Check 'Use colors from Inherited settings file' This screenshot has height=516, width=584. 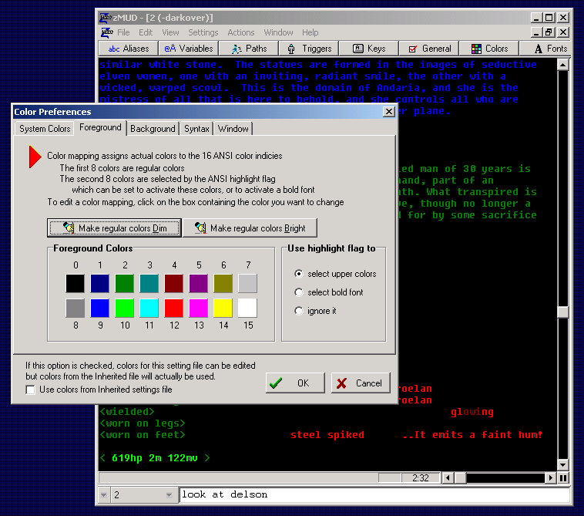[99, 390]
